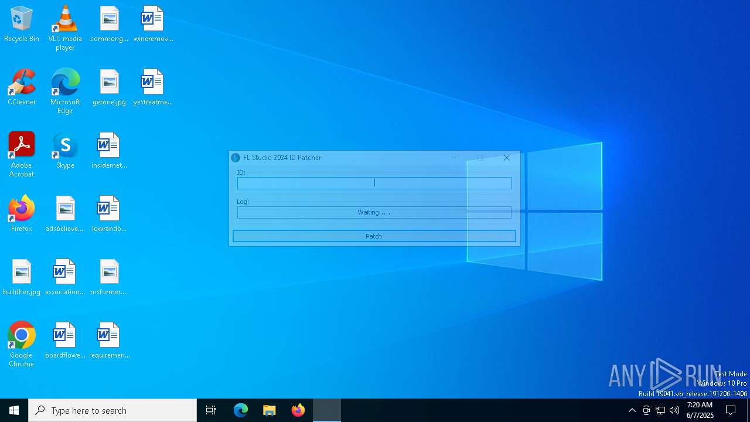Select the boardflowe... Word document

point(65,341)
